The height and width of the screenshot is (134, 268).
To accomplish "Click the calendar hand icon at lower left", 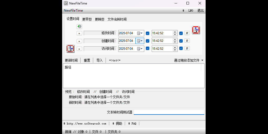I will [x=70, y=49].
